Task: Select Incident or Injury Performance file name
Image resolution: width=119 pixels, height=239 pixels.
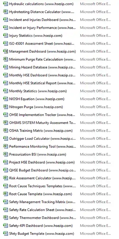Action: [x=42, y=28]
